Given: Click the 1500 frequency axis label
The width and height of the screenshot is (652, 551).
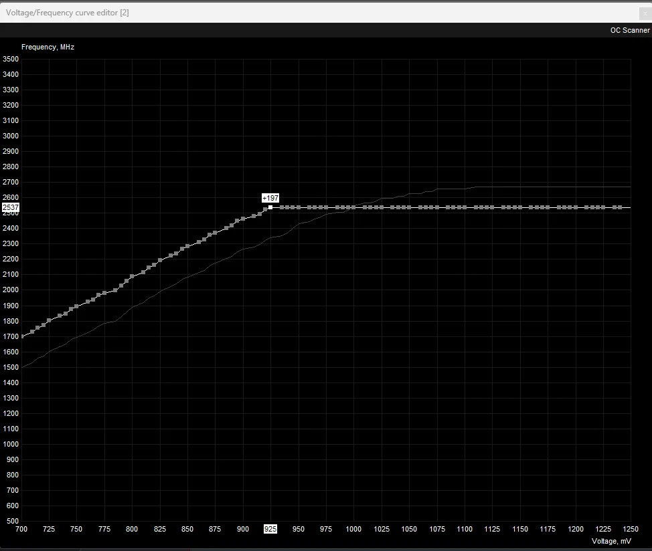Looking at the screenshot, I should (x=11, y=367).
